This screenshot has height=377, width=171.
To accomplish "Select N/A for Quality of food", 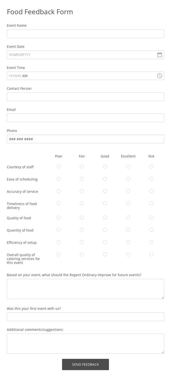I will (152, 217).
